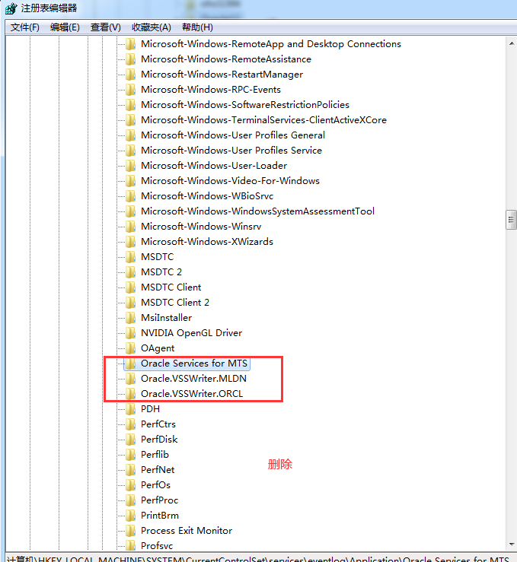Image resolution: width=517 pixels, height=562 pixels.
Task: Click folder icon next to MsiInstaller
Action: tap(131, 318)
